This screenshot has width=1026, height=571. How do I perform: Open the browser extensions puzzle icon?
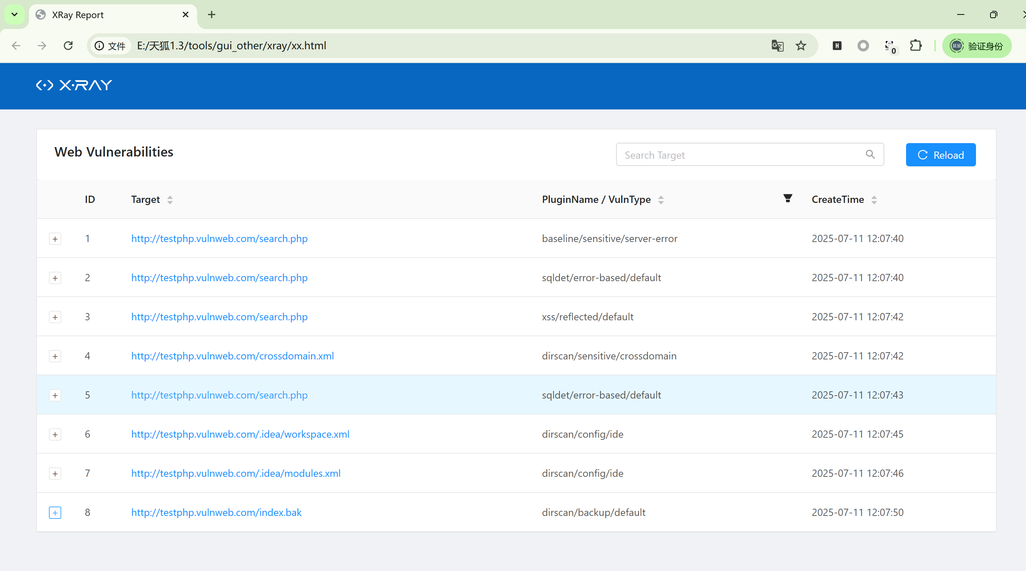pos(916,46)
